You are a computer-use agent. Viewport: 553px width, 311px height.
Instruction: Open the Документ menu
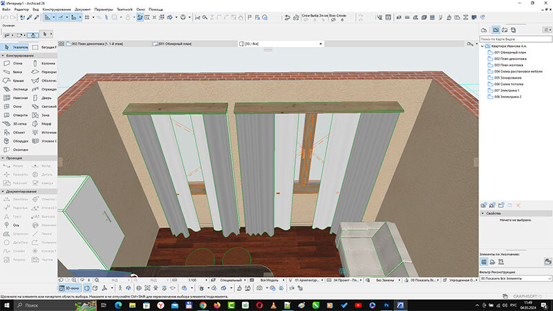point(82,10)
